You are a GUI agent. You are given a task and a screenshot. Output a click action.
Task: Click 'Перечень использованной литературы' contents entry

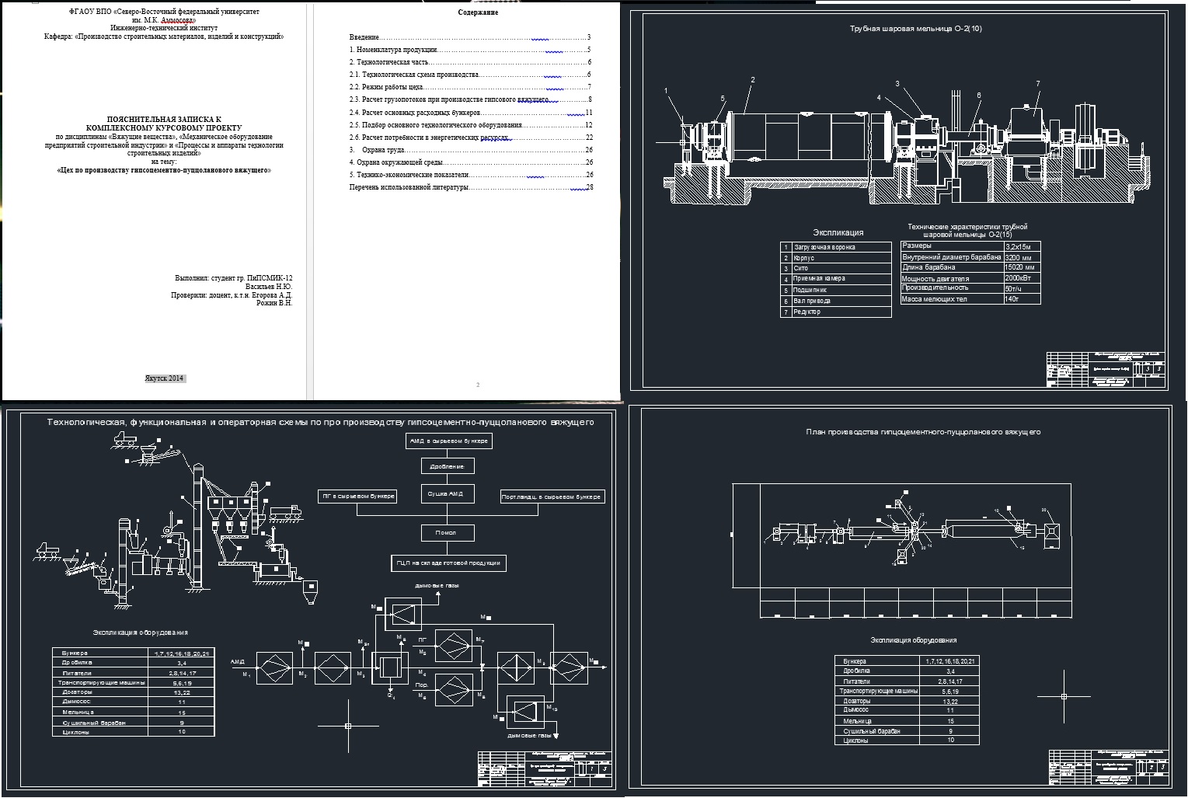pos(470,187)
